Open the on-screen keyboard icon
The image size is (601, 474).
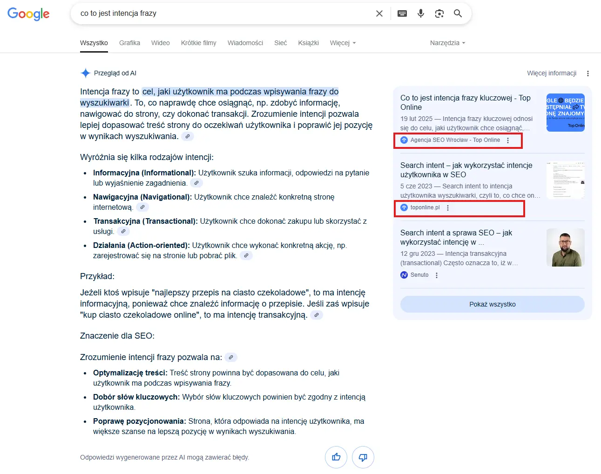(x=402, y=13)
